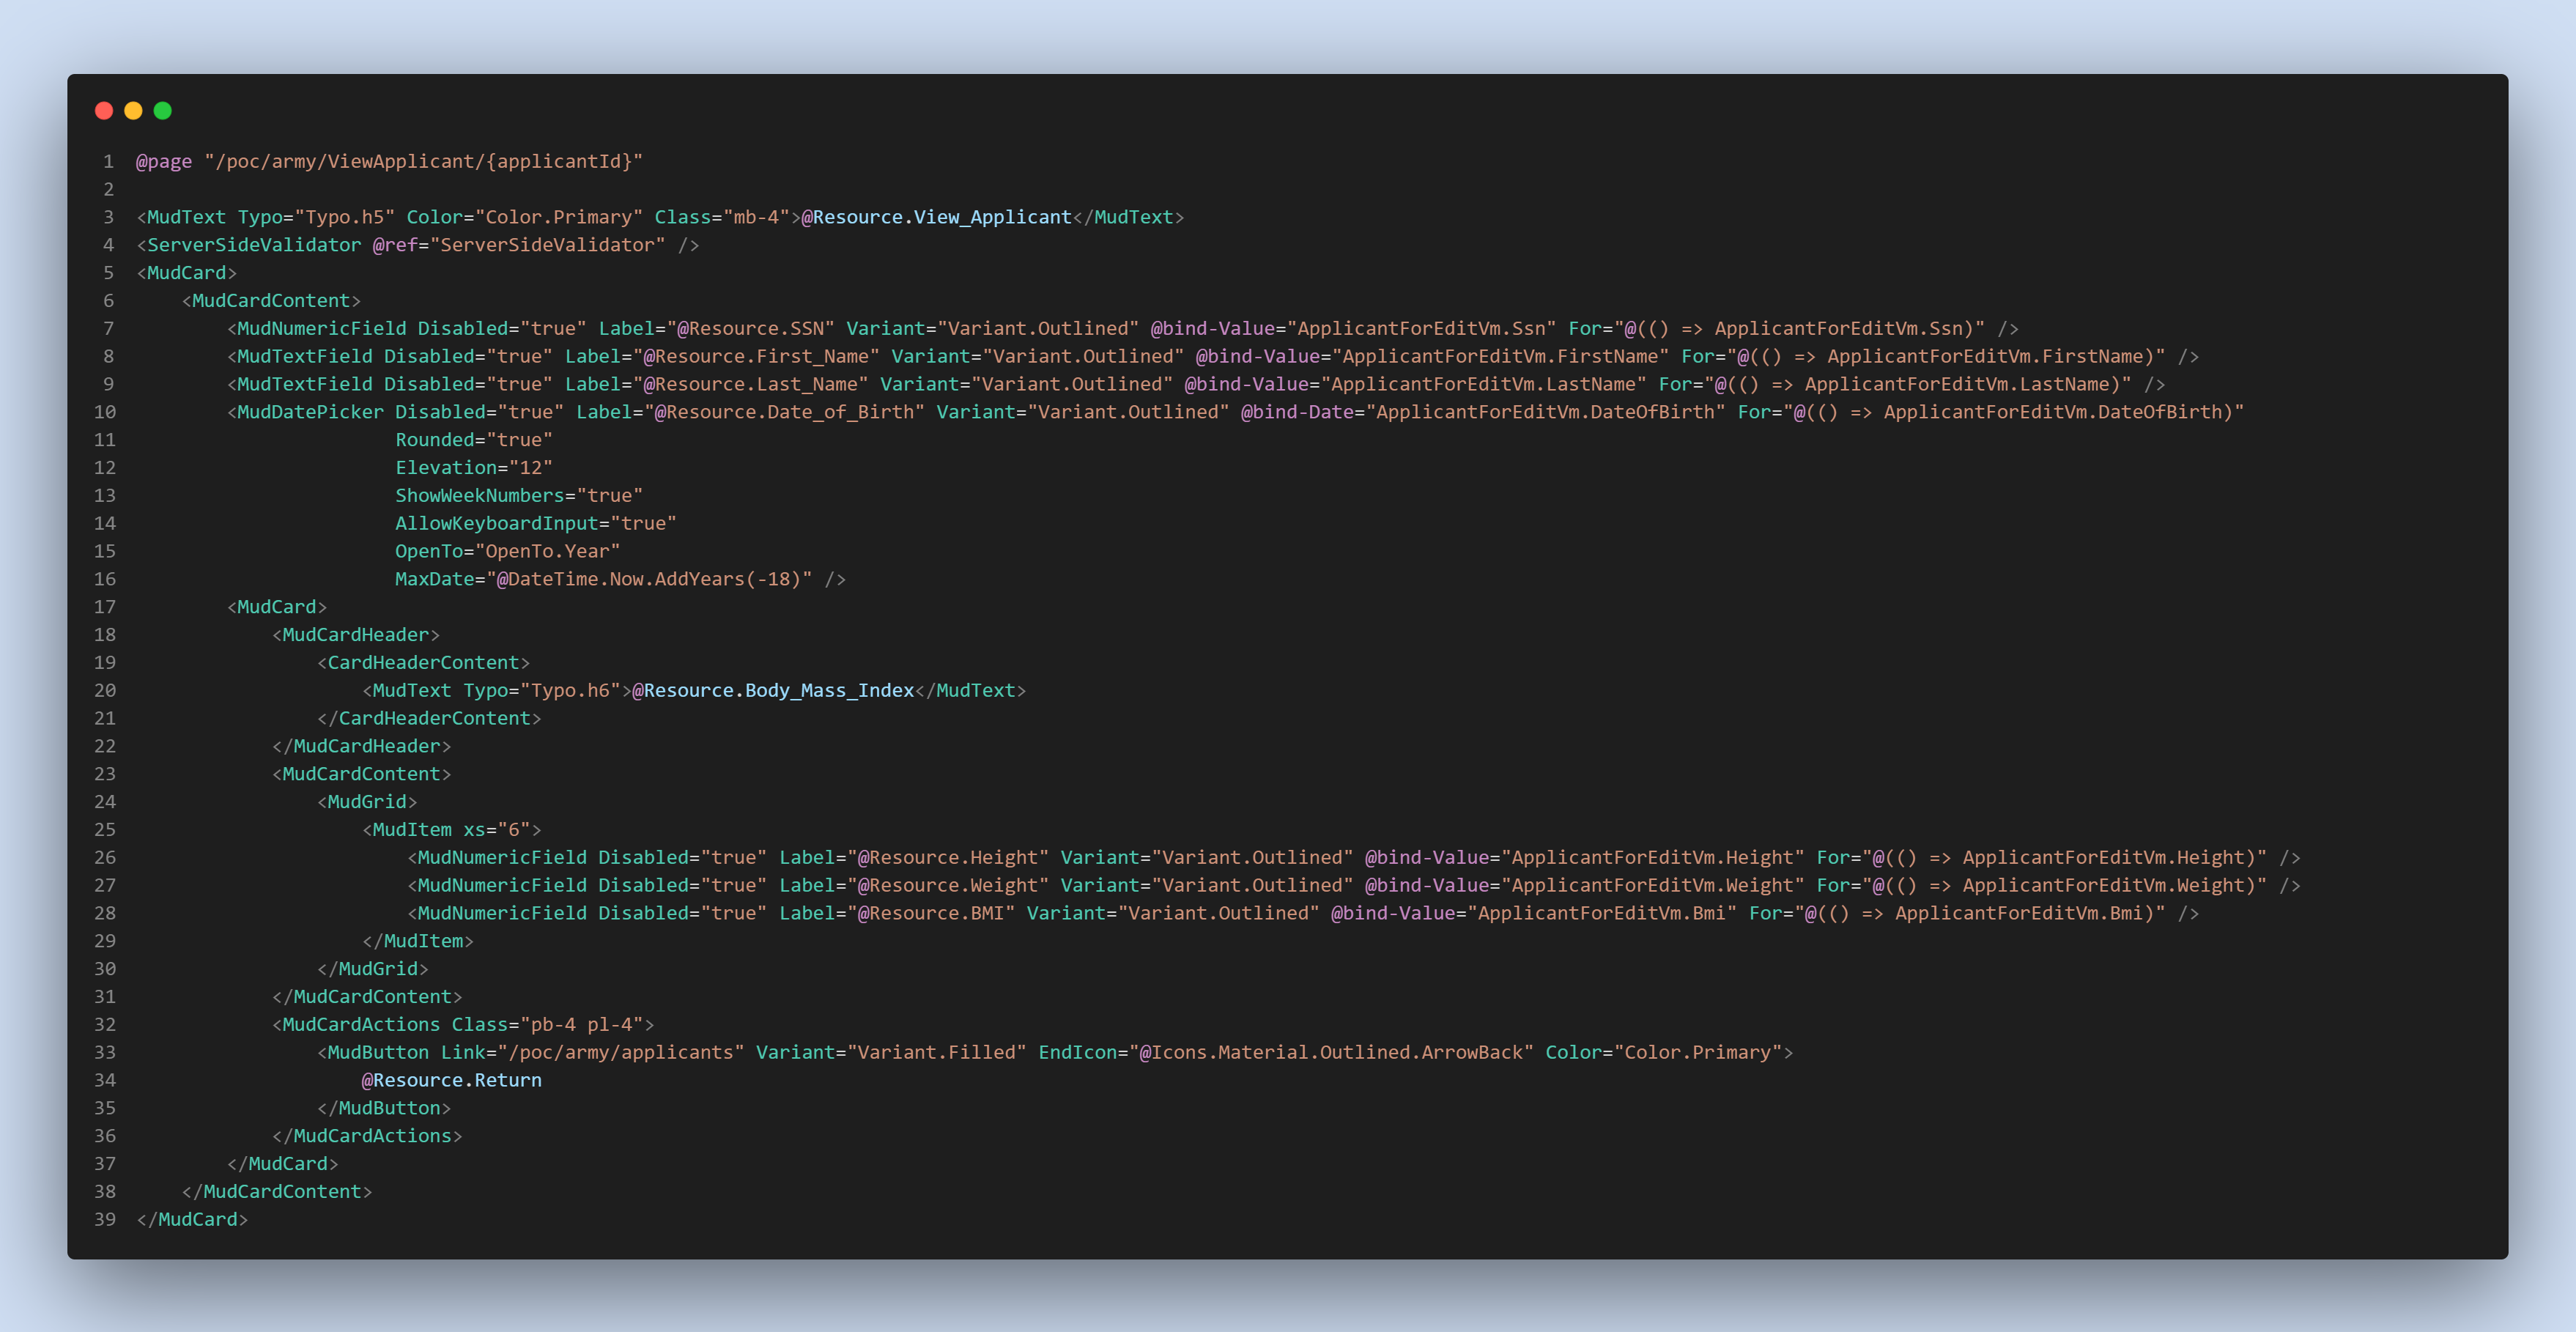Screen dimensions: 2576x1332
Task: Click the closing MudGrid tag on line 30
Action: click(x=373, y=970)
